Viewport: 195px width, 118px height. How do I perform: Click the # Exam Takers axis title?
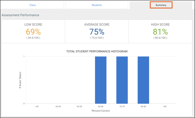coord(20,80)
